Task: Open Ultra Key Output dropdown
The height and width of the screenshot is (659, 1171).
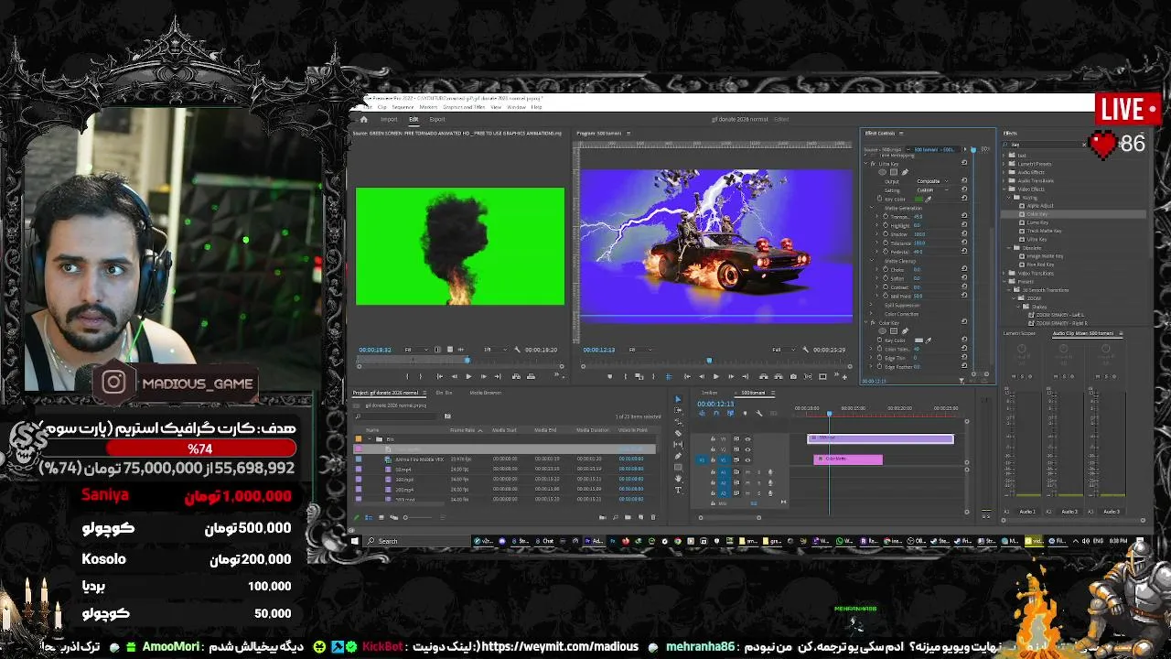Action: (x=932, y=181)
